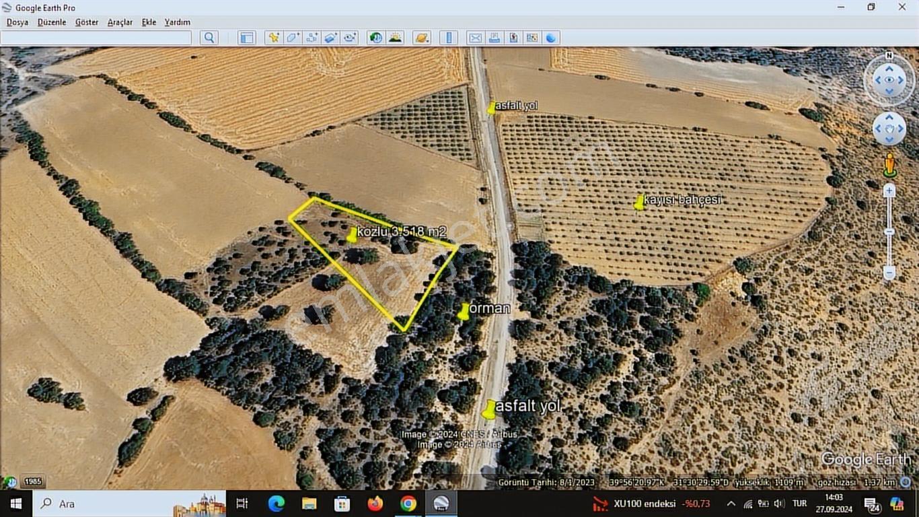Click the Print icon in toolbar
The width and height of the screenshot is (919, 517).
click(x=494, y=38)
